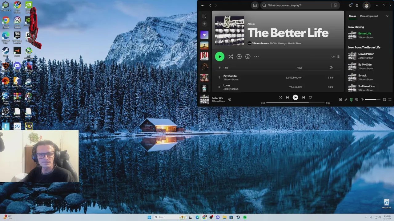The image size is (394, 221).
Task: Open the Friend Activity icon
Action: [x=357, y=5]
